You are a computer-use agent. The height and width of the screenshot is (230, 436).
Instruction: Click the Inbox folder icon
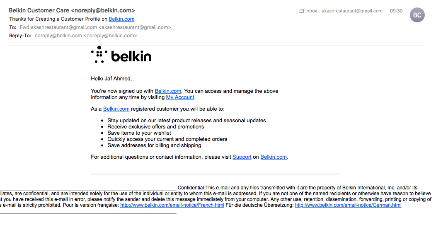(x=301, y=11)
